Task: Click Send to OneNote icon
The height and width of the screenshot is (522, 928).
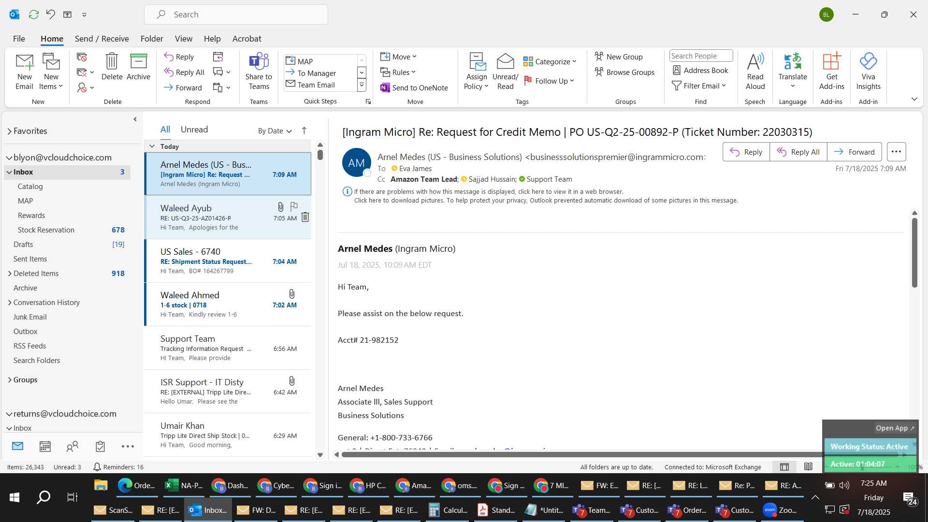Action: coord(385,87)
